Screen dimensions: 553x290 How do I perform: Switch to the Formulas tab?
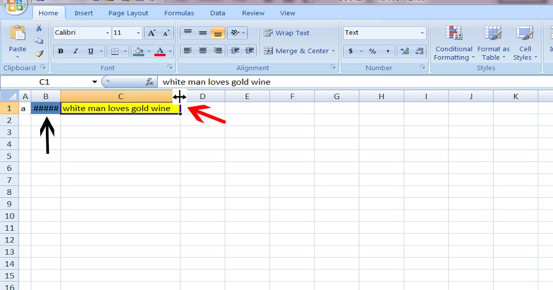coord(179,13)
